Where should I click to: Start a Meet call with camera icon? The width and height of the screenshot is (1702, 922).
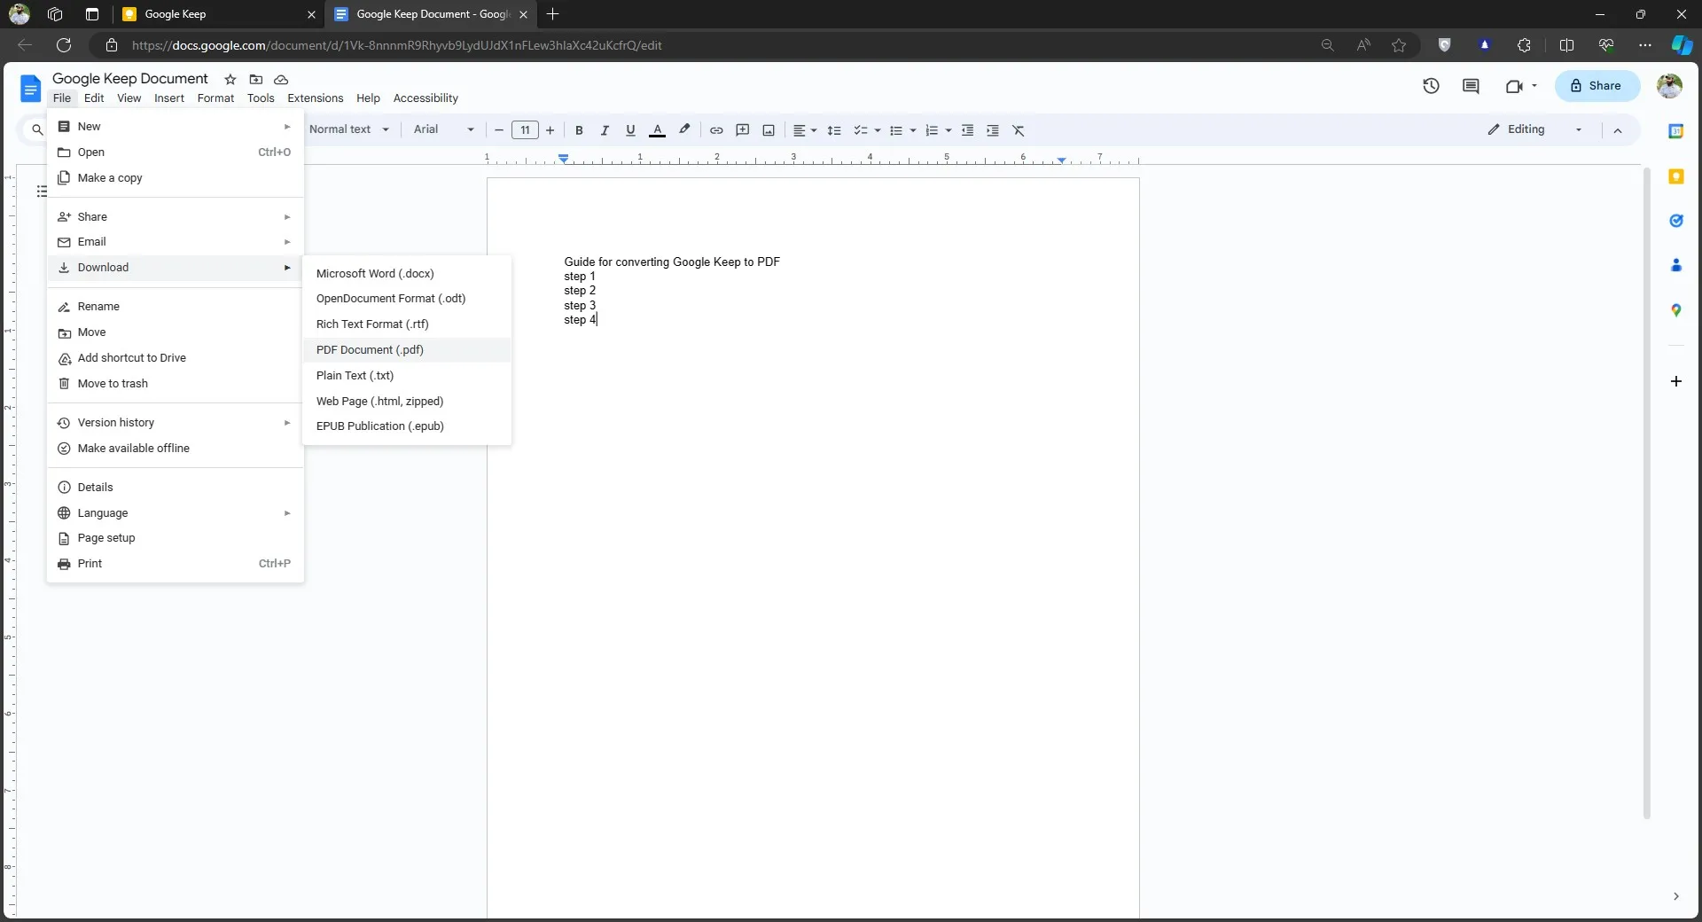1514,86
